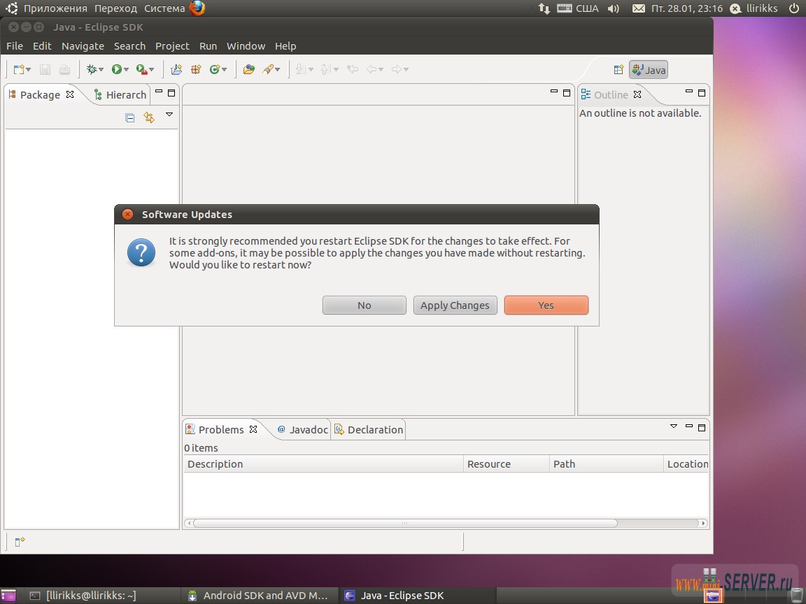Click the Print icon in toolbar
Screen dimensions: 806x604
[x=65, y=69]
